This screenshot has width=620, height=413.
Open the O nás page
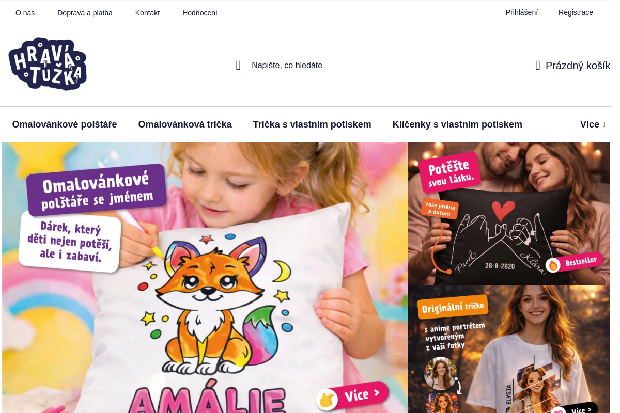click(x=25, y=13)
